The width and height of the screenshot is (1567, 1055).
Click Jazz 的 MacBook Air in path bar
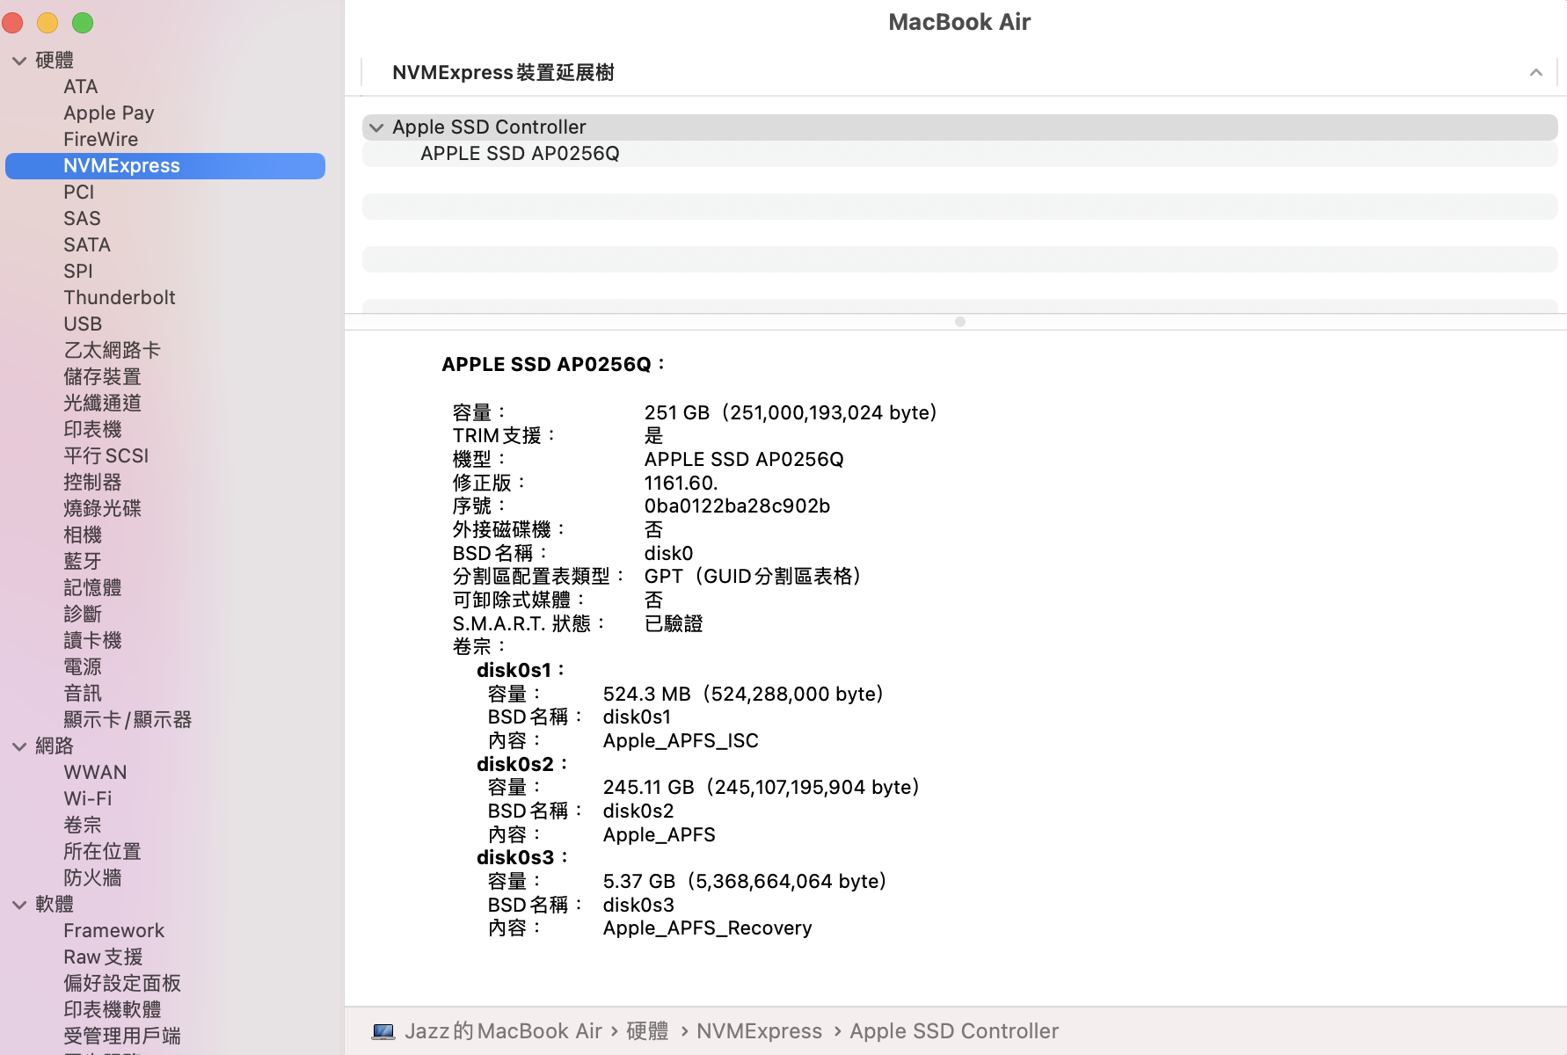click(503, 1031)
